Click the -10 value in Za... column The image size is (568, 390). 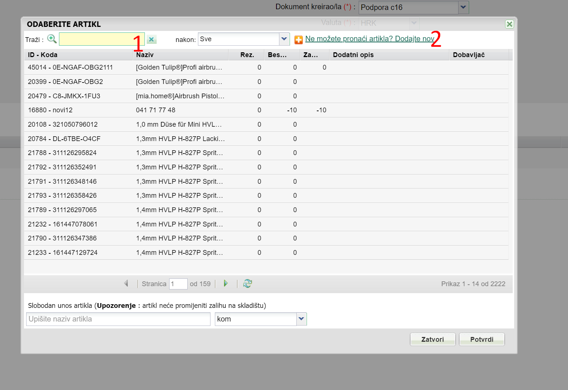[x=321, y=110]
